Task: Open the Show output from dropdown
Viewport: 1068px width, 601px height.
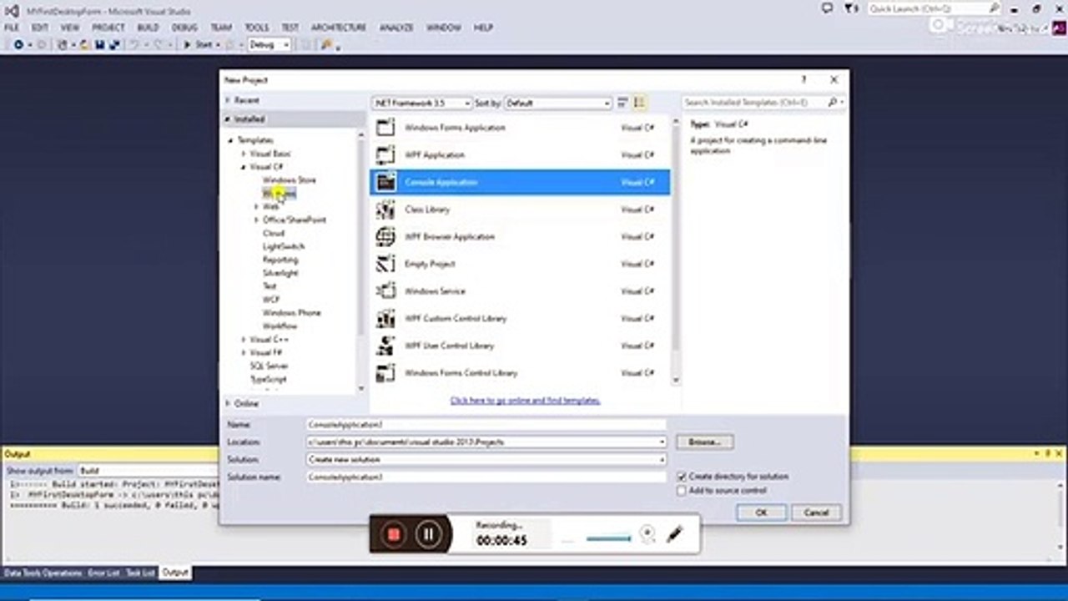Action: 150,471
